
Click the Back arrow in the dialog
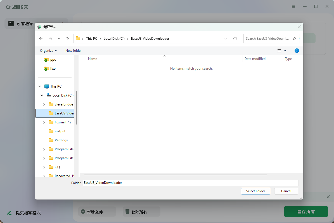[41, 39]
